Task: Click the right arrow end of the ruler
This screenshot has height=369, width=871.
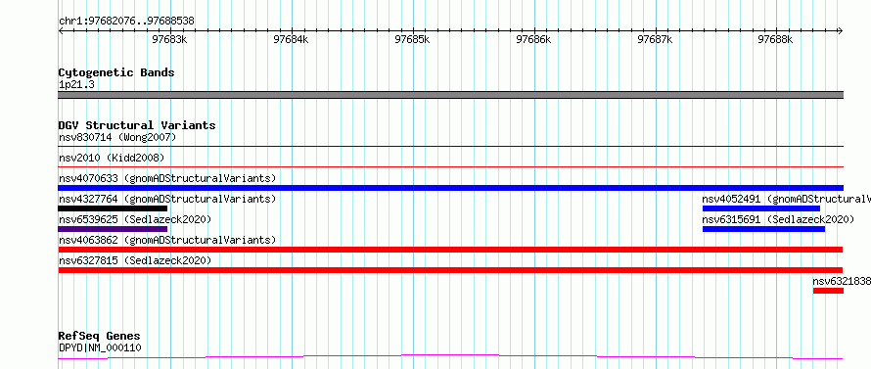Action: (840, 30)
